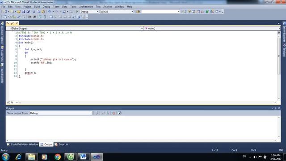The width and height of the screenshot is (286, 161).
Task: Click the Open File folder icon
Action: tap(19, 12)
